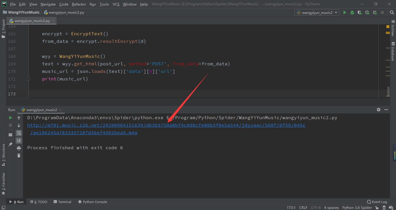The width and height of the screenshot is (396, 210).
Task: Open the Event Log
Action: coord(377,202)
